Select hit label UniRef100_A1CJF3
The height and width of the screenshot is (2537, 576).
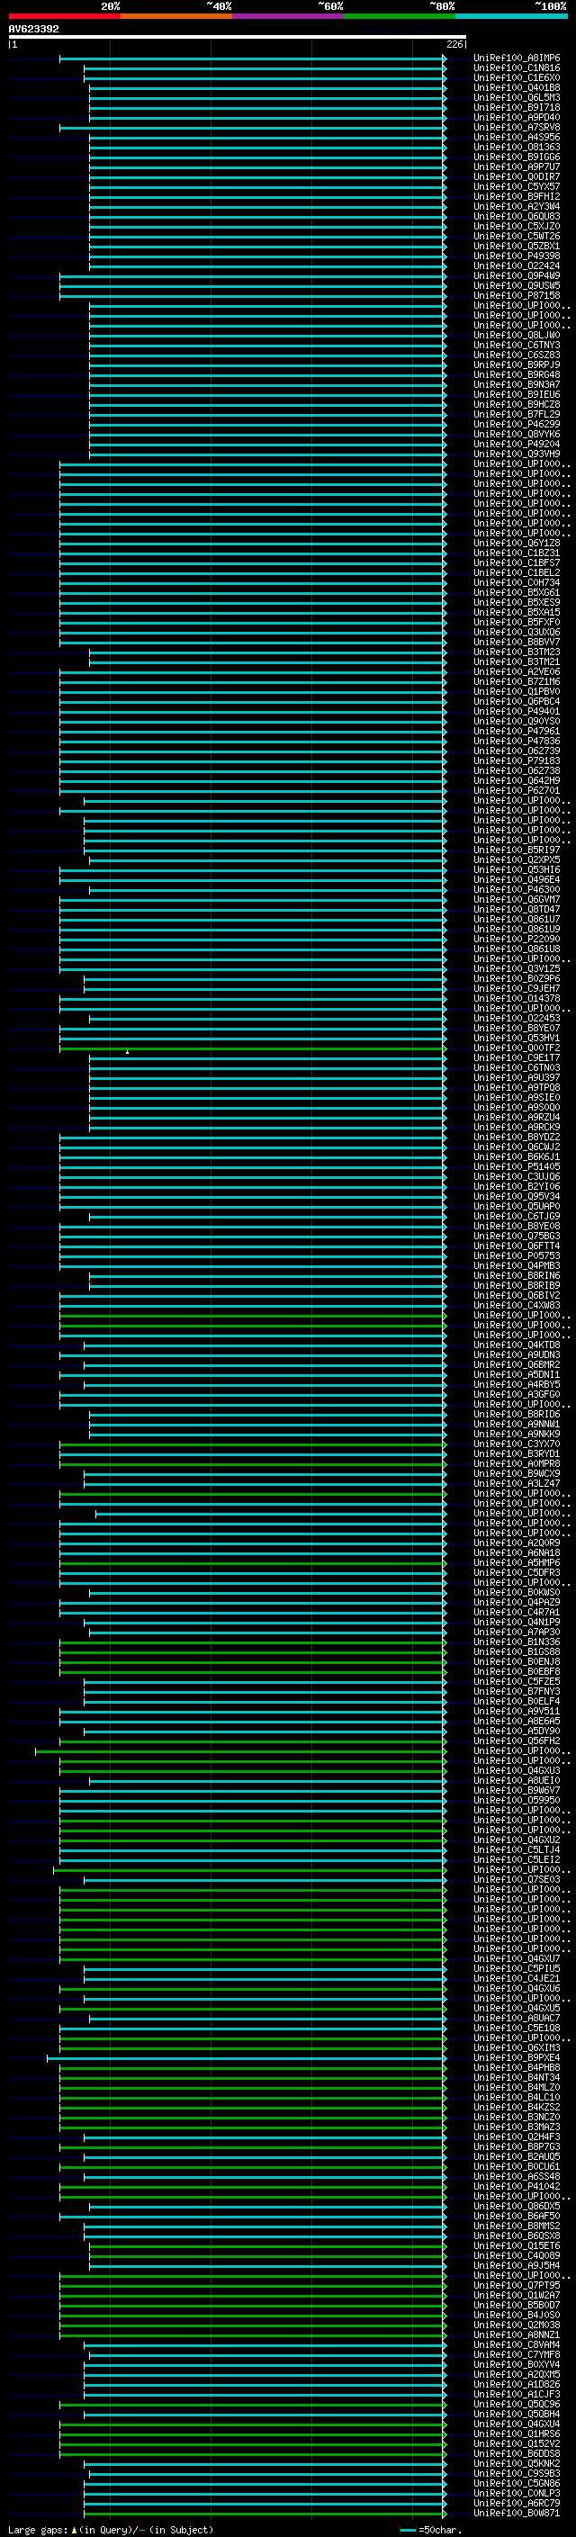(x=516, y=2394)
